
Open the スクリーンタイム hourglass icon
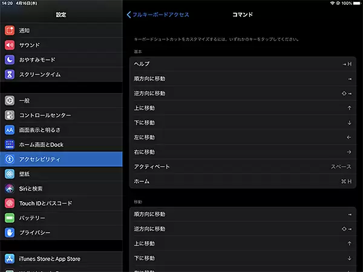pyautogui.click(x=10, y=74)
